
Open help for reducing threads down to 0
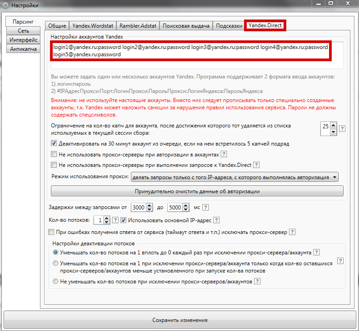(x=316, y=252)
